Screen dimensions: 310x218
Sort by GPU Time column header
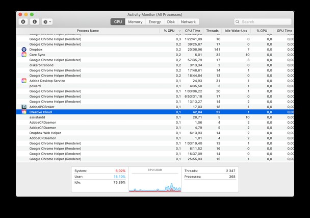point(285,31)
